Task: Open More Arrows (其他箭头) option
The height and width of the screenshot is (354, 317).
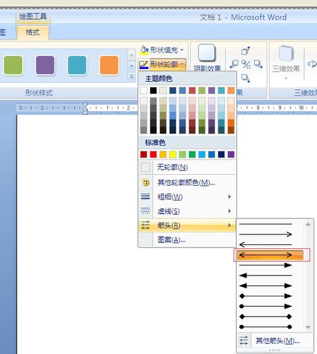Action: pos(275,341)
